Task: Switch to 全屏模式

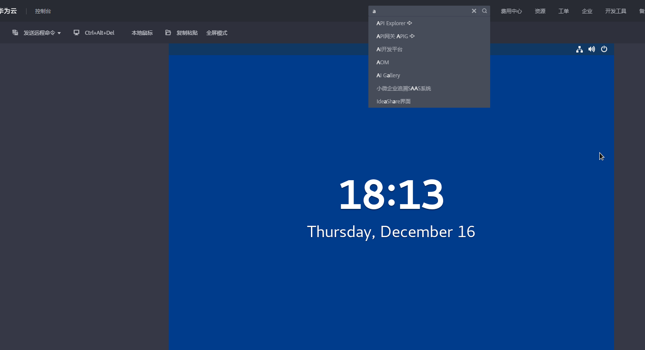Action: pyautogui.click(x=217, y=33)
